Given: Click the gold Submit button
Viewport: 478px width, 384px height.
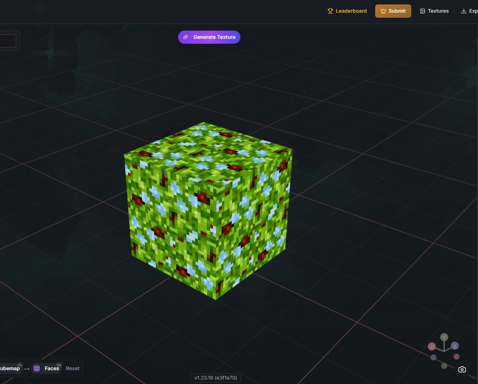Looking at the screenshot, I should pyautogui.click(x=393, y=11).
